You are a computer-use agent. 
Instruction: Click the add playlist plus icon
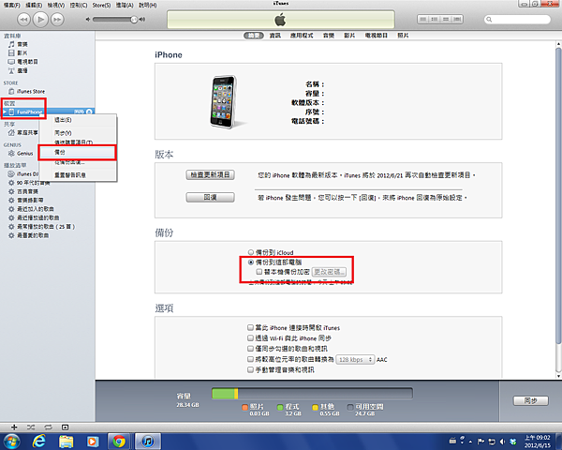14,427
